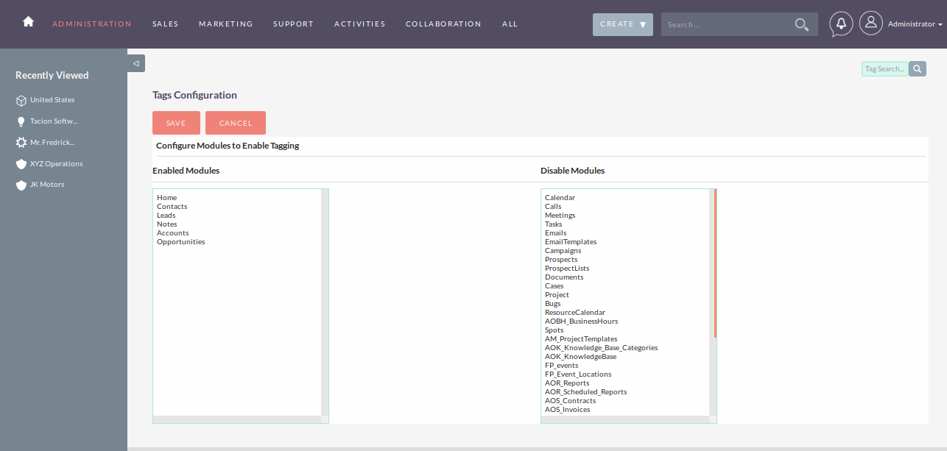Focus the Tag Search input field
Image resolution: width=947 pixels, height=451 pixels.
(x=884, y=69)
